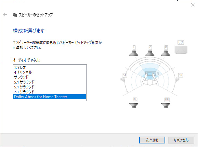Click the speaker icon beside スピーカーのセットアップ title
The height and width of the screenshot is (147, 198).
[14, 15]
